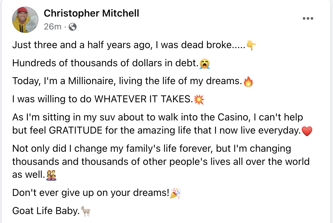333x223 pixels.
Task: Open the post options three-dot menu
Action: point(308,18)
